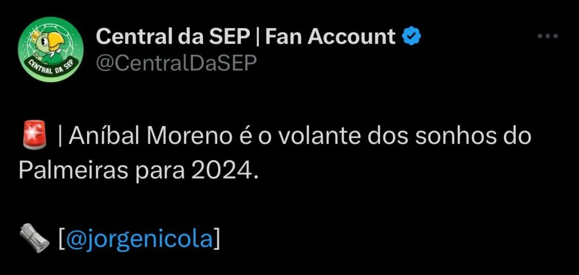Click the Central da SEP display name
The width and height of the screenshot is (579, 275).
coord(173,37)
